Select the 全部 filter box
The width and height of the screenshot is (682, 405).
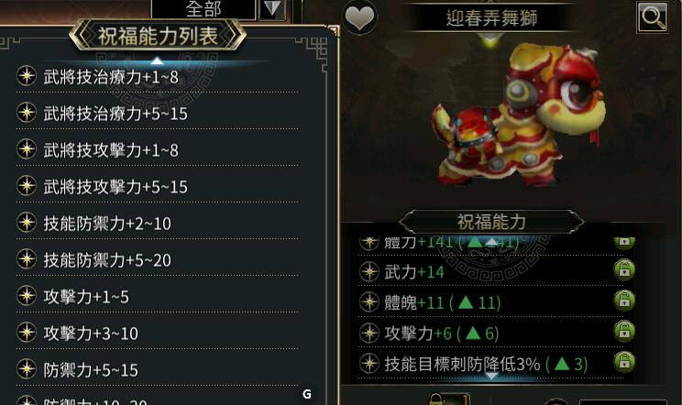(203, 9)
